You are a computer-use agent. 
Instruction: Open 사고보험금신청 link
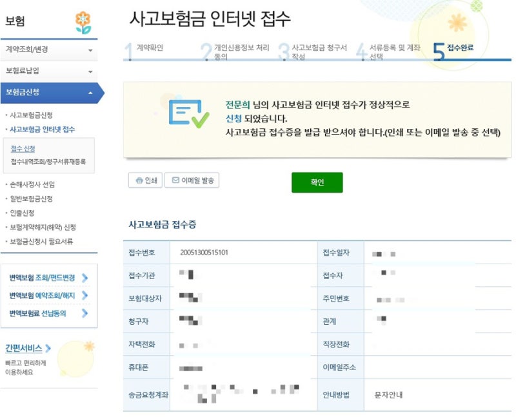click(31, 115)
